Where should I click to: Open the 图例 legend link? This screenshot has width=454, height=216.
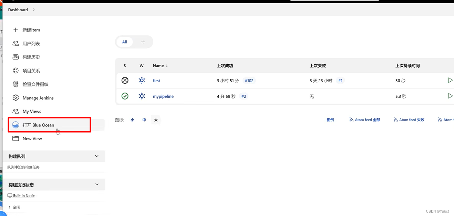point(330,120)
